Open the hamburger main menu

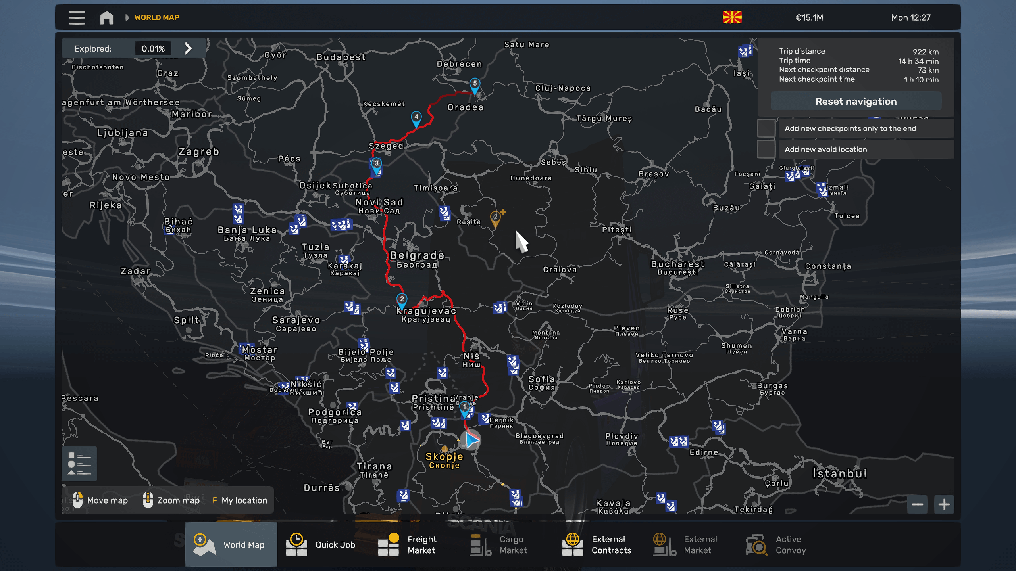pos(77,17)
